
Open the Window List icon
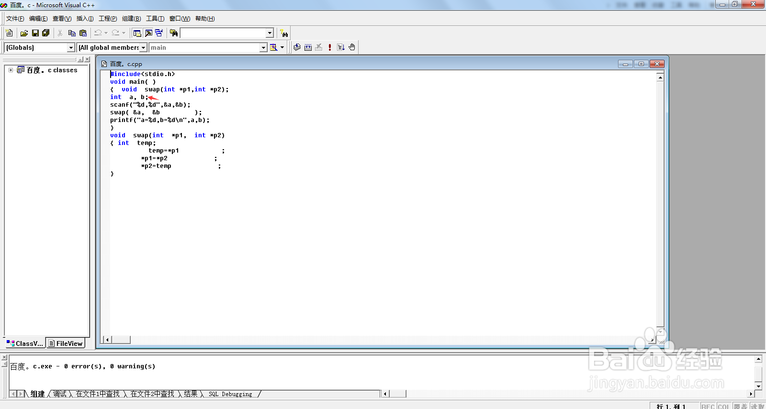159,33
